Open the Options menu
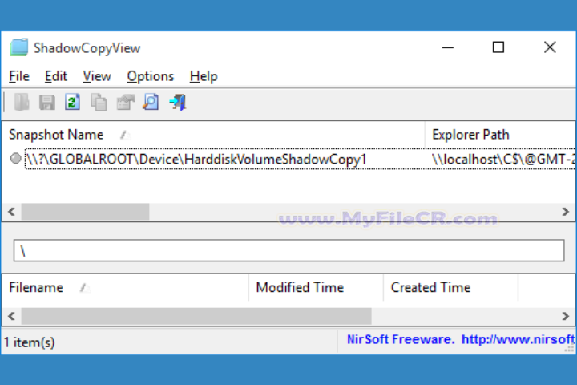 150,76
